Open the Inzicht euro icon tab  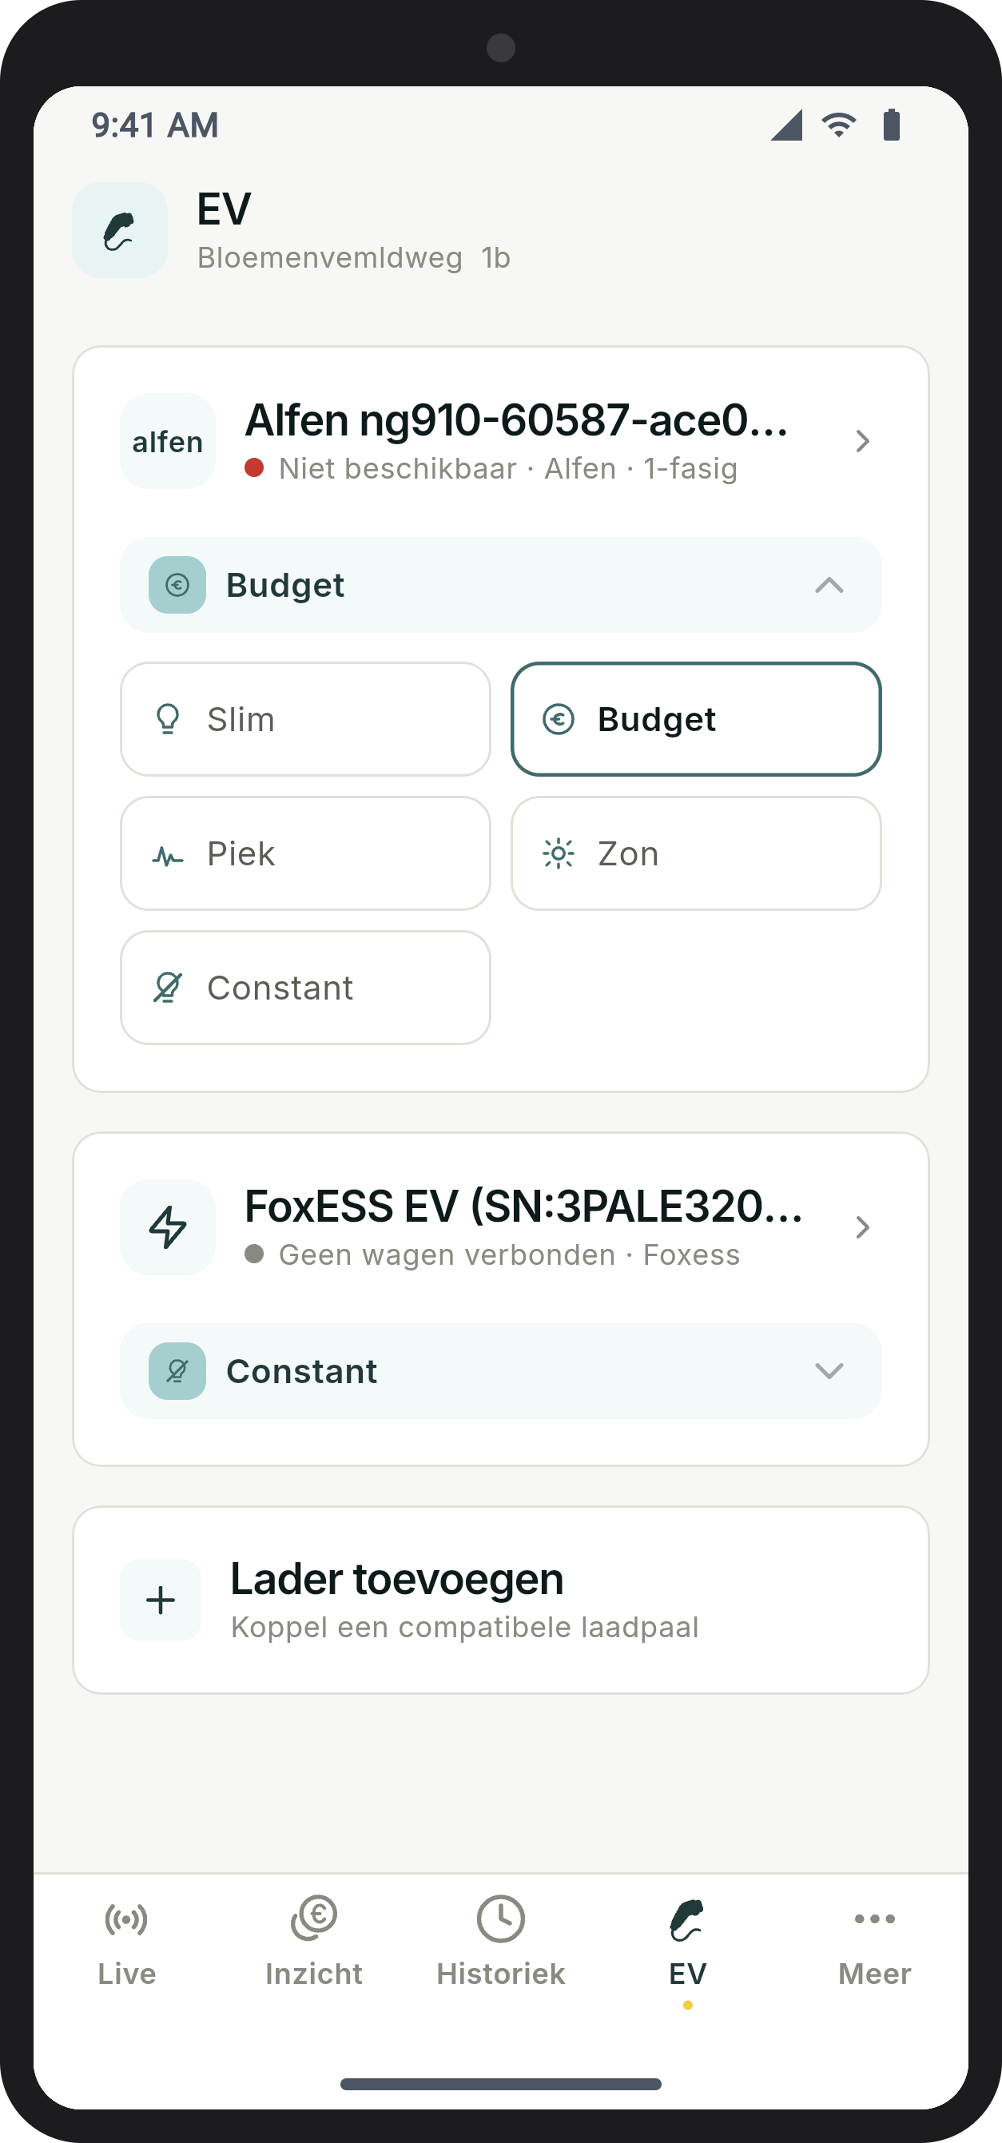[x=314, y=1918]
